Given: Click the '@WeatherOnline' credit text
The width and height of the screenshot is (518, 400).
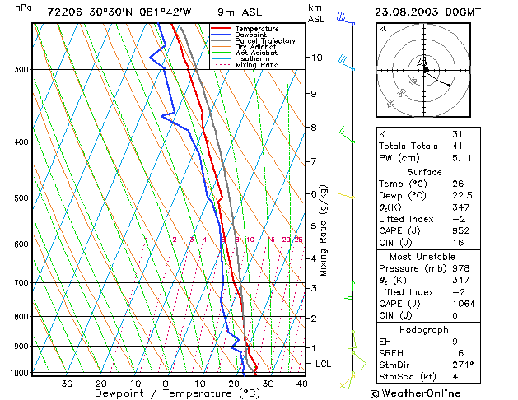Looking at the screenshot, I should click(415, 393).
